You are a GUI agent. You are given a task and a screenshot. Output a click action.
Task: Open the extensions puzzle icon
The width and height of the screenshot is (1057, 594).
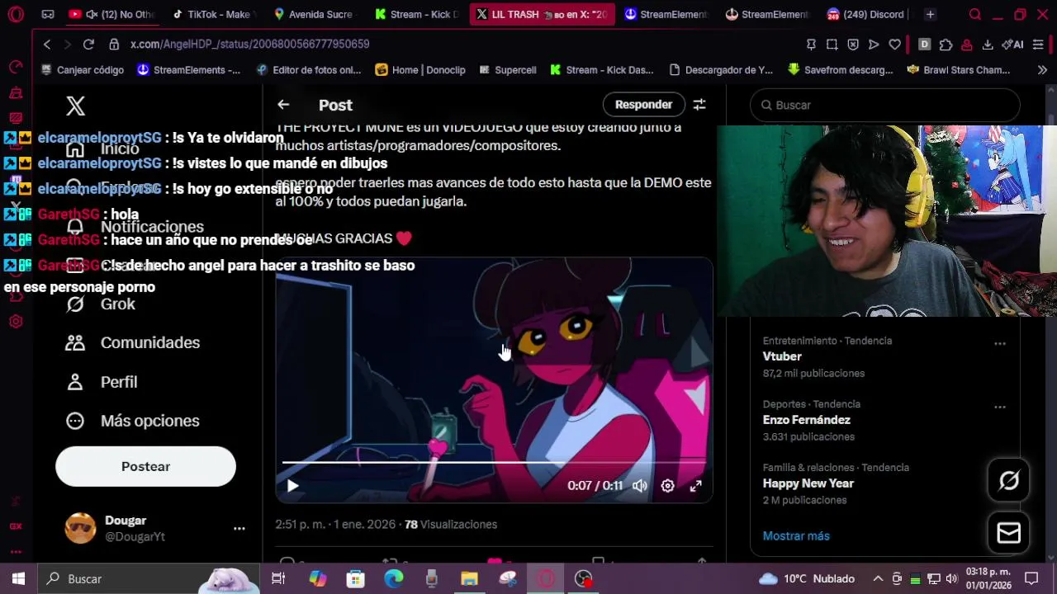(x=946, y=44)
